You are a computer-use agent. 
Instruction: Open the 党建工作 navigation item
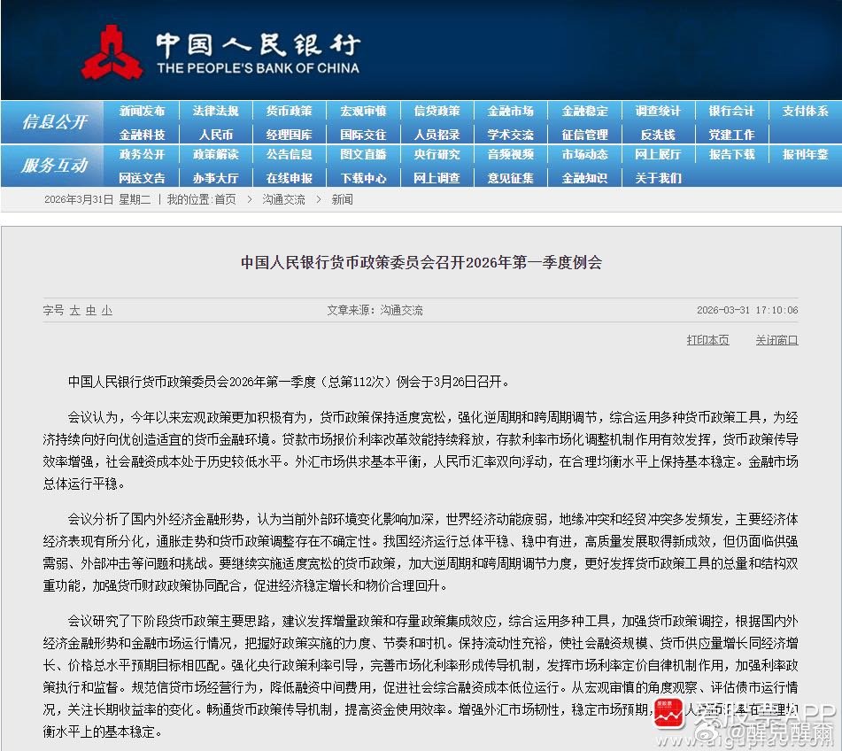(732, 134)
